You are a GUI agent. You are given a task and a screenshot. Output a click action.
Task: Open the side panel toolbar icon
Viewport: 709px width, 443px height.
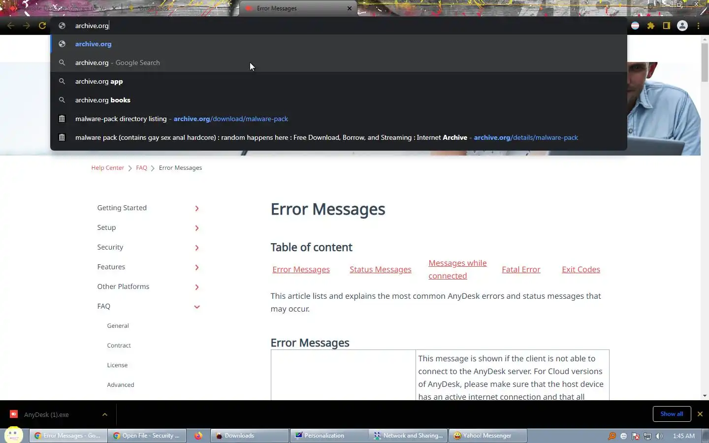coord(667,26)
